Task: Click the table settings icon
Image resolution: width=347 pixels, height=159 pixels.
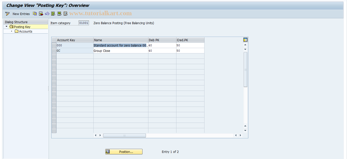Action: click(x=245, y=39)
